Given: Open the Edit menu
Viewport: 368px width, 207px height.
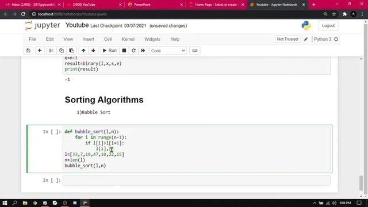Looking at the screenshot, I should 50,39.
